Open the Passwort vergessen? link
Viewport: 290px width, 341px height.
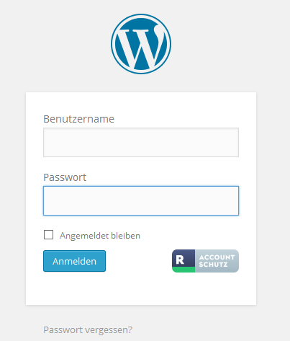(x=88, y=330)
